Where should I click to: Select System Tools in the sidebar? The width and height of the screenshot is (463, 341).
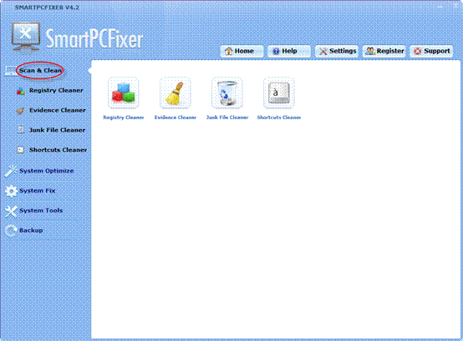[x=41, y=210]
